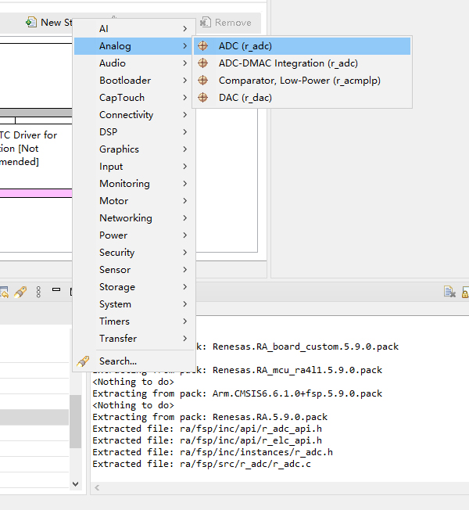Select the Analog menu entry
Viewport: 469px width, 510px height.
[133, 46]
